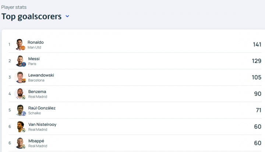Click Mbappé's player photo
The image size is (265, 152).
(20, 142)
